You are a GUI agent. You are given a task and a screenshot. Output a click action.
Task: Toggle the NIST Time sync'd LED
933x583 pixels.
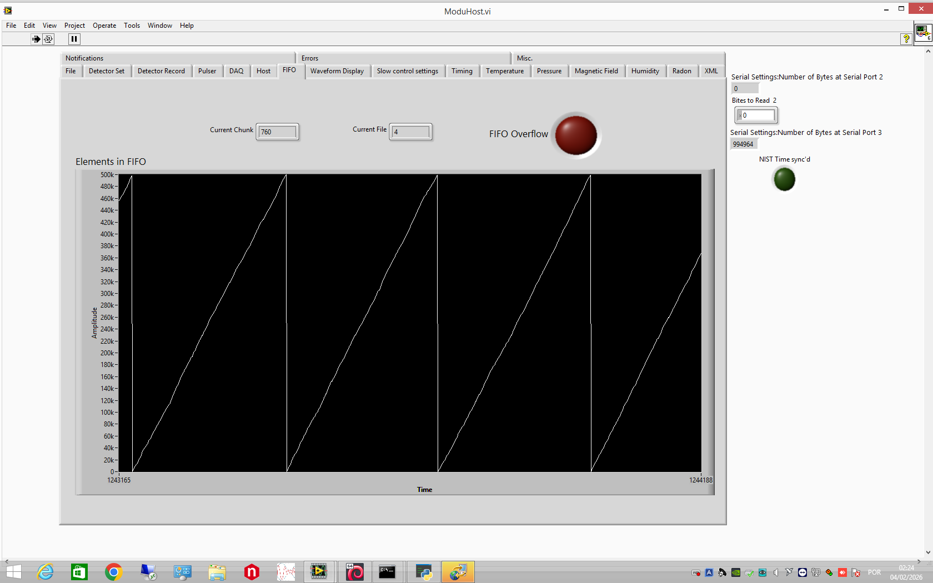tap(784, 179)
